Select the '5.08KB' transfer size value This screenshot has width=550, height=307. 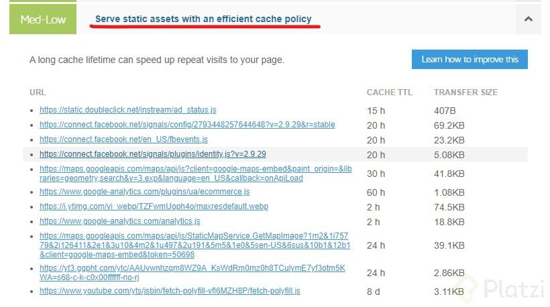pos(449,155)
